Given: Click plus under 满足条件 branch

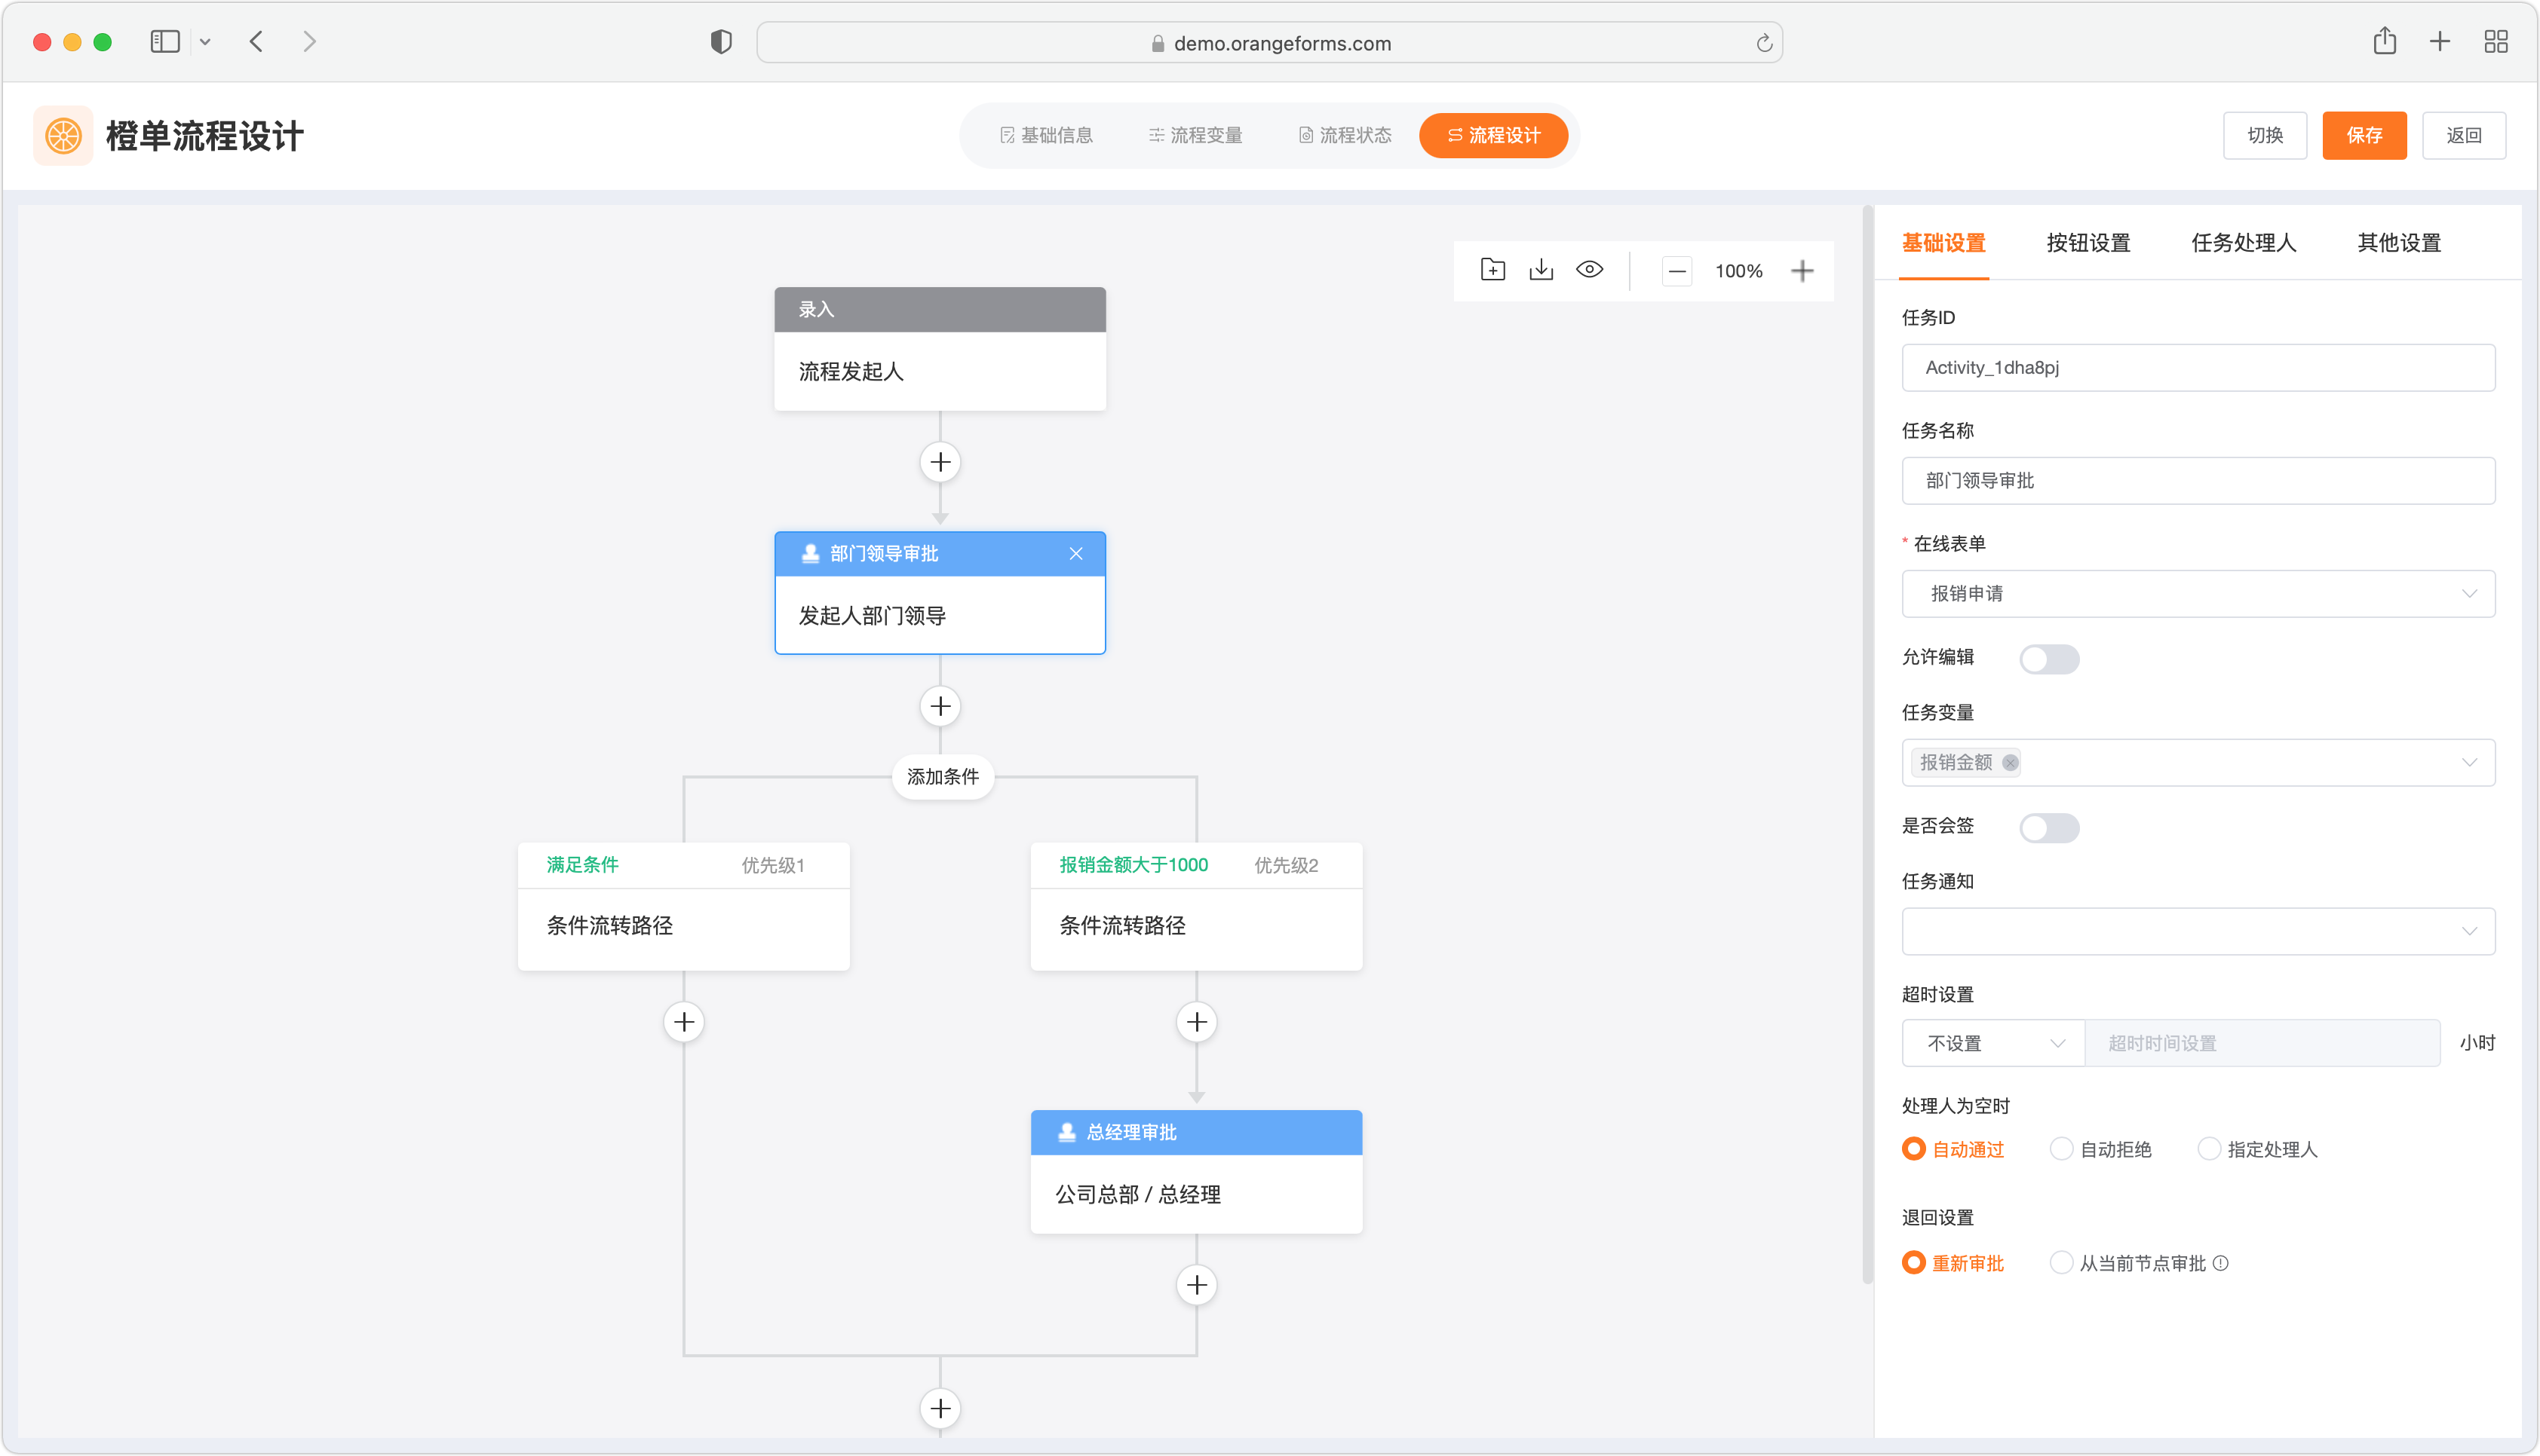Looking at the screenshot, I should coord(683,1022).
